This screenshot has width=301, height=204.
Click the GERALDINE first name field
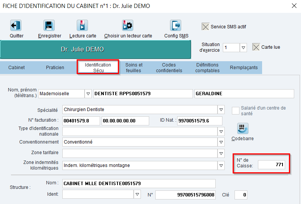(244, 94)
